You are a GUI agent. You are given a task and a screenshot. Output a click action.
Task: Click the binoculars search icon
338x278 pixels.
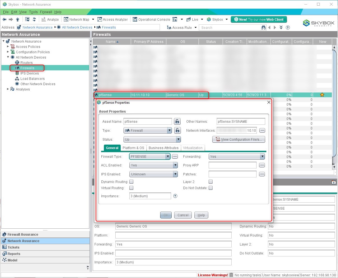(x=264, y=27)
